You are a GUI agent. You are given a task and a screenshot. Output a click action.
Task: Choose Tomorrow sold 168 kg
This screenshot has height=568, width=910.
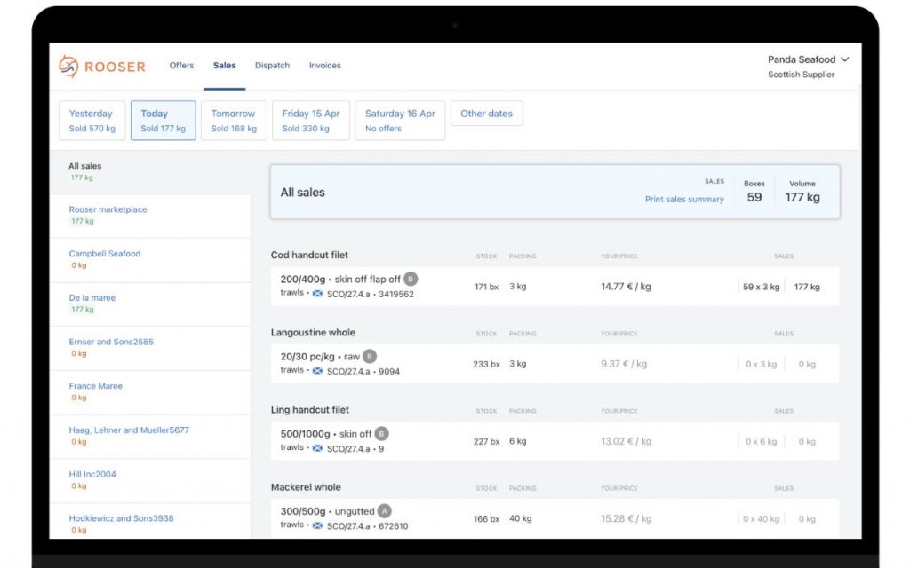pos(234,120)
